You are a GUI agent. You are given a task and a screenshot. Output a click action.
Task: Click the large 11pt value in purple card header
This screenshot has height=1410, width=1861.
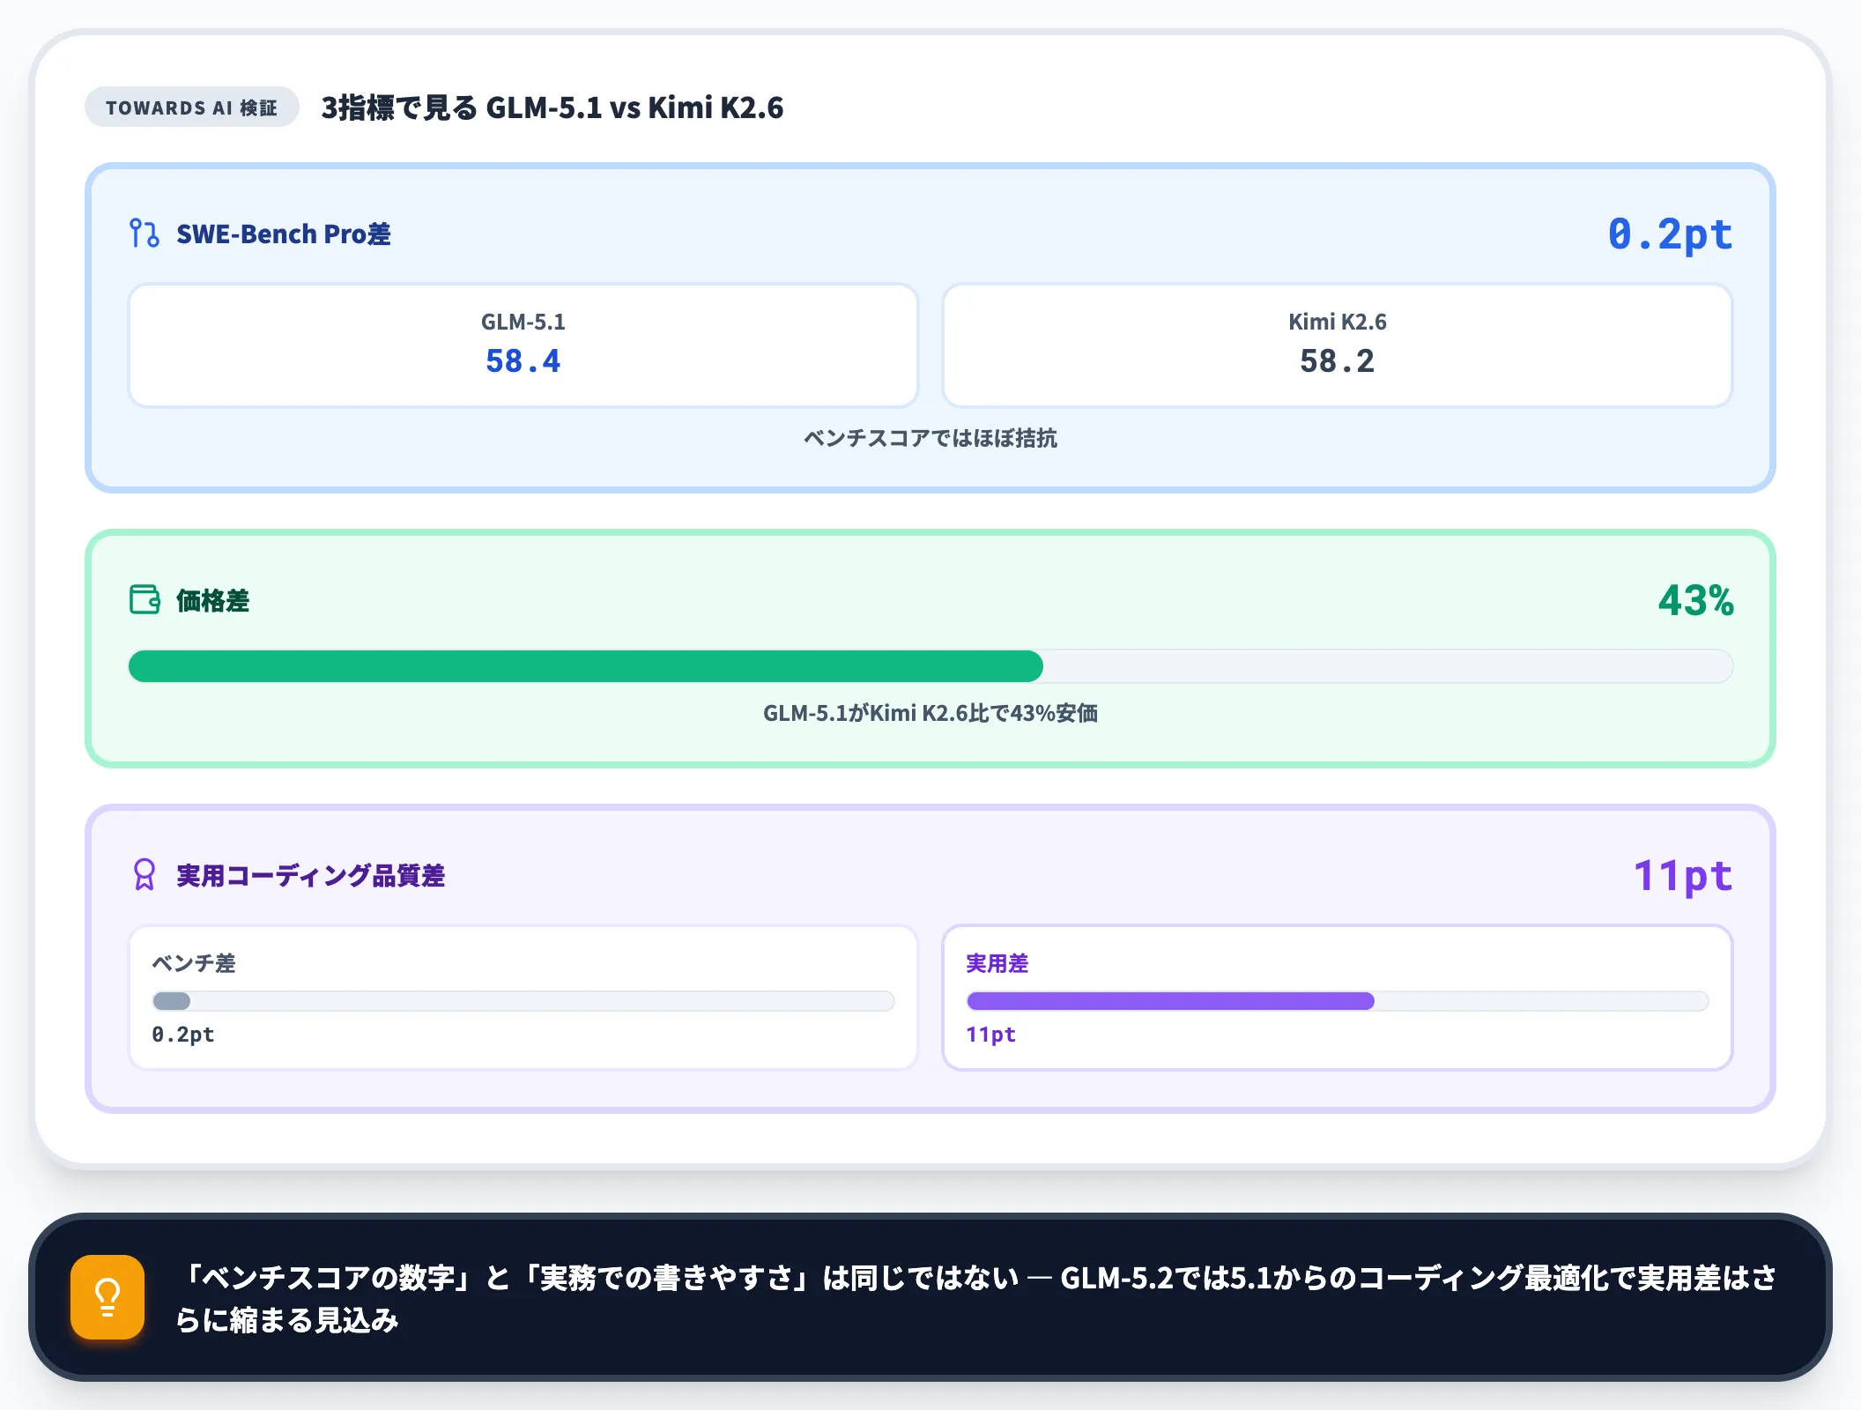click(1683, 876)
